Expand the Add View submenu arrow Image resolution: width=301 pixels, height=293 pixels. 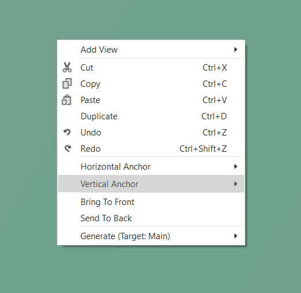tap(236, 50)
